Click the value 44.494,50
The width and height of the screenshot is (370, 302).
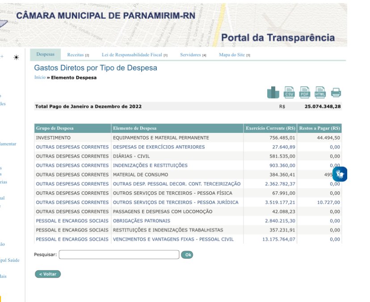pyautogui.click(x=328, y=138)
